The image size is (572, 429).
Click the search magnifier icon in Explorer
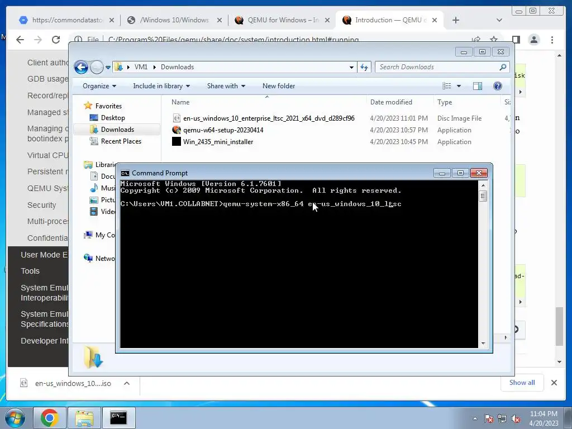pos(503,67)
